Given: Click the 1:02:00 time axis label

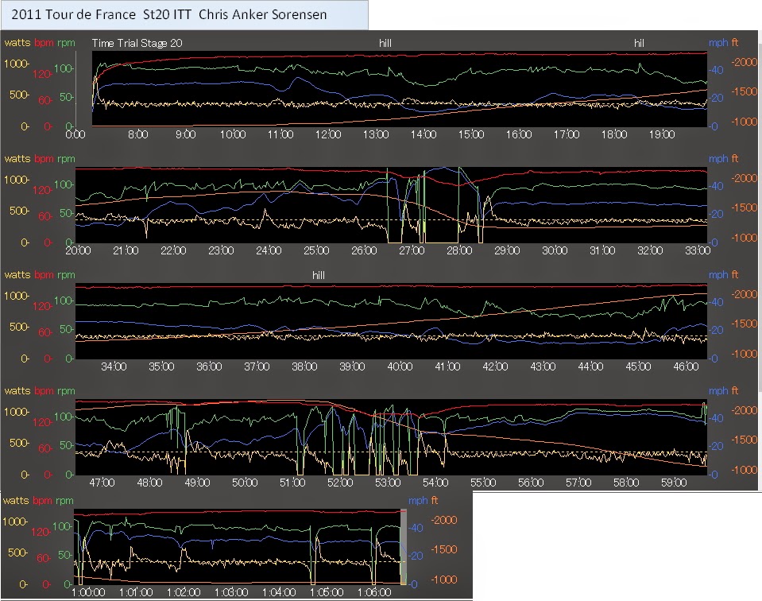Looking at the screenshot, I should [184, 593].
